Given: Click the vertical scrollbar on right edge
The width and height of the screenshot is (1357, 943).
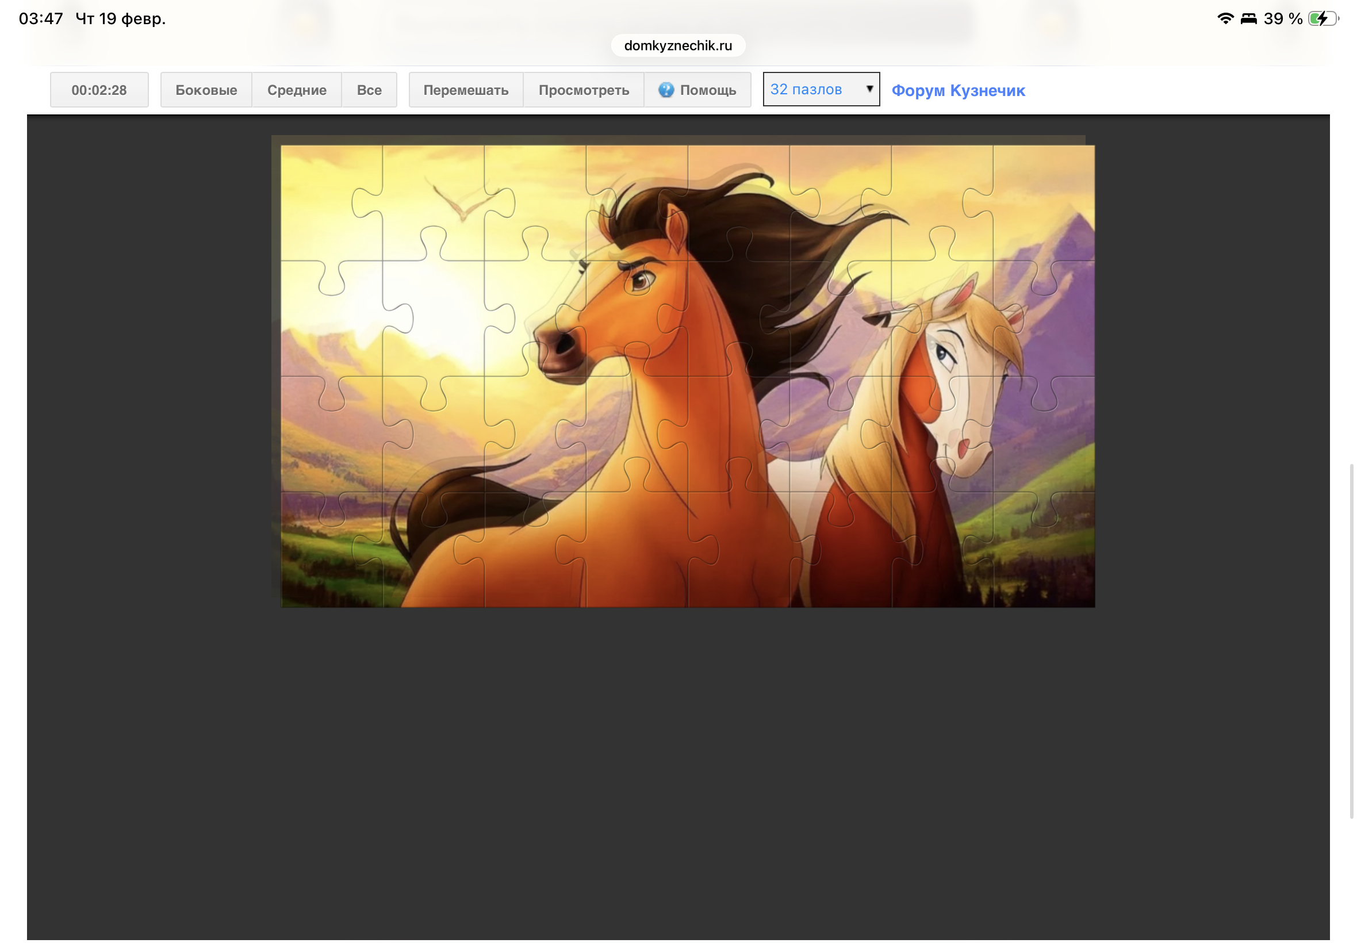Looking at the screenshot, I should [x=1351, y=641].
